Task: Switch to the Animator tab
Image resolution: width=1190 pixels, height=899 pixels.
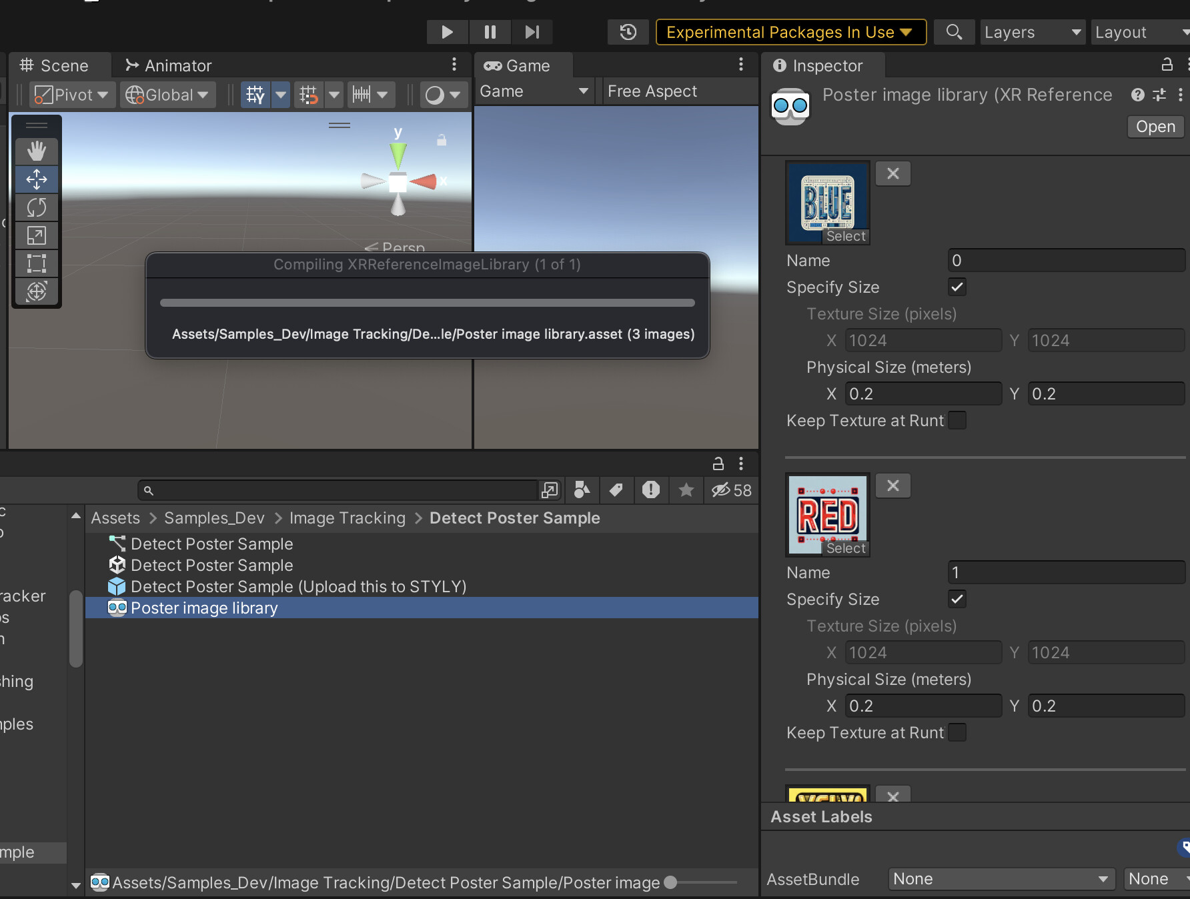Action: point(168,65)
